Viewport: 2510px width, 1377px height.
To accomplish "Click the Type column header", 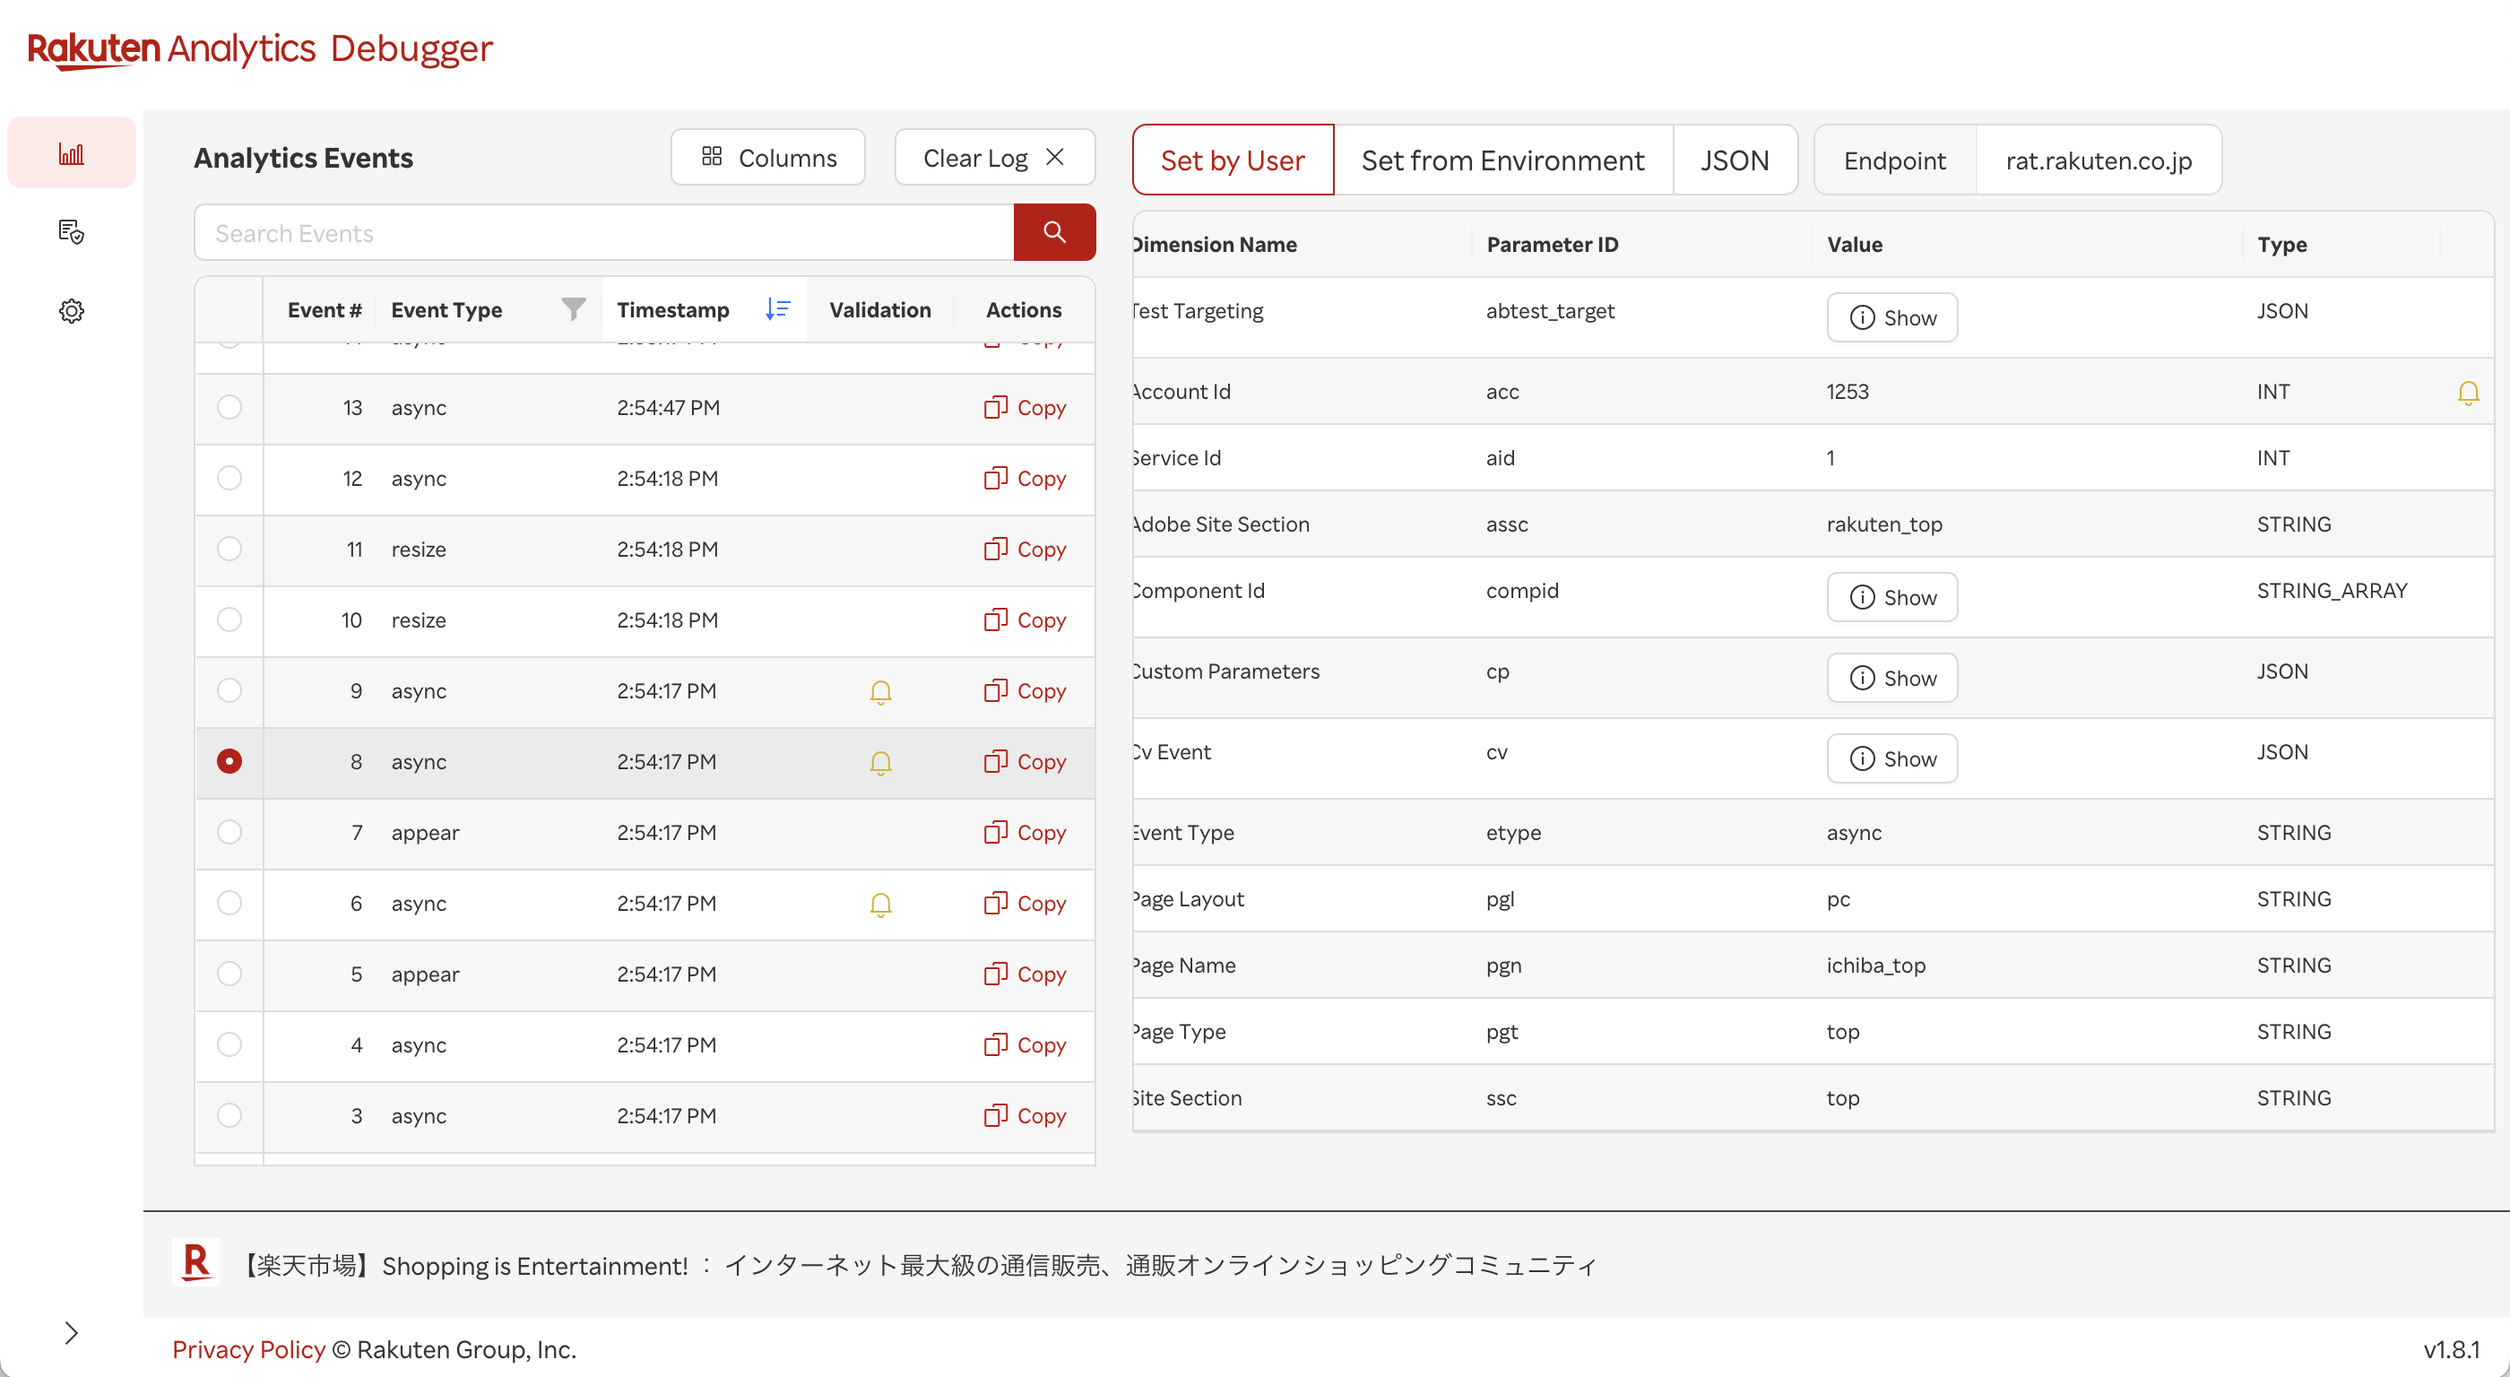I will [2282, 245].
